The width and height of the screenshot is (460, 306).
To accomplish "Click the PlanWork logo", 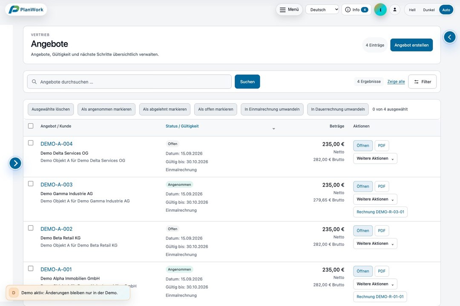I will pos(26,9).
